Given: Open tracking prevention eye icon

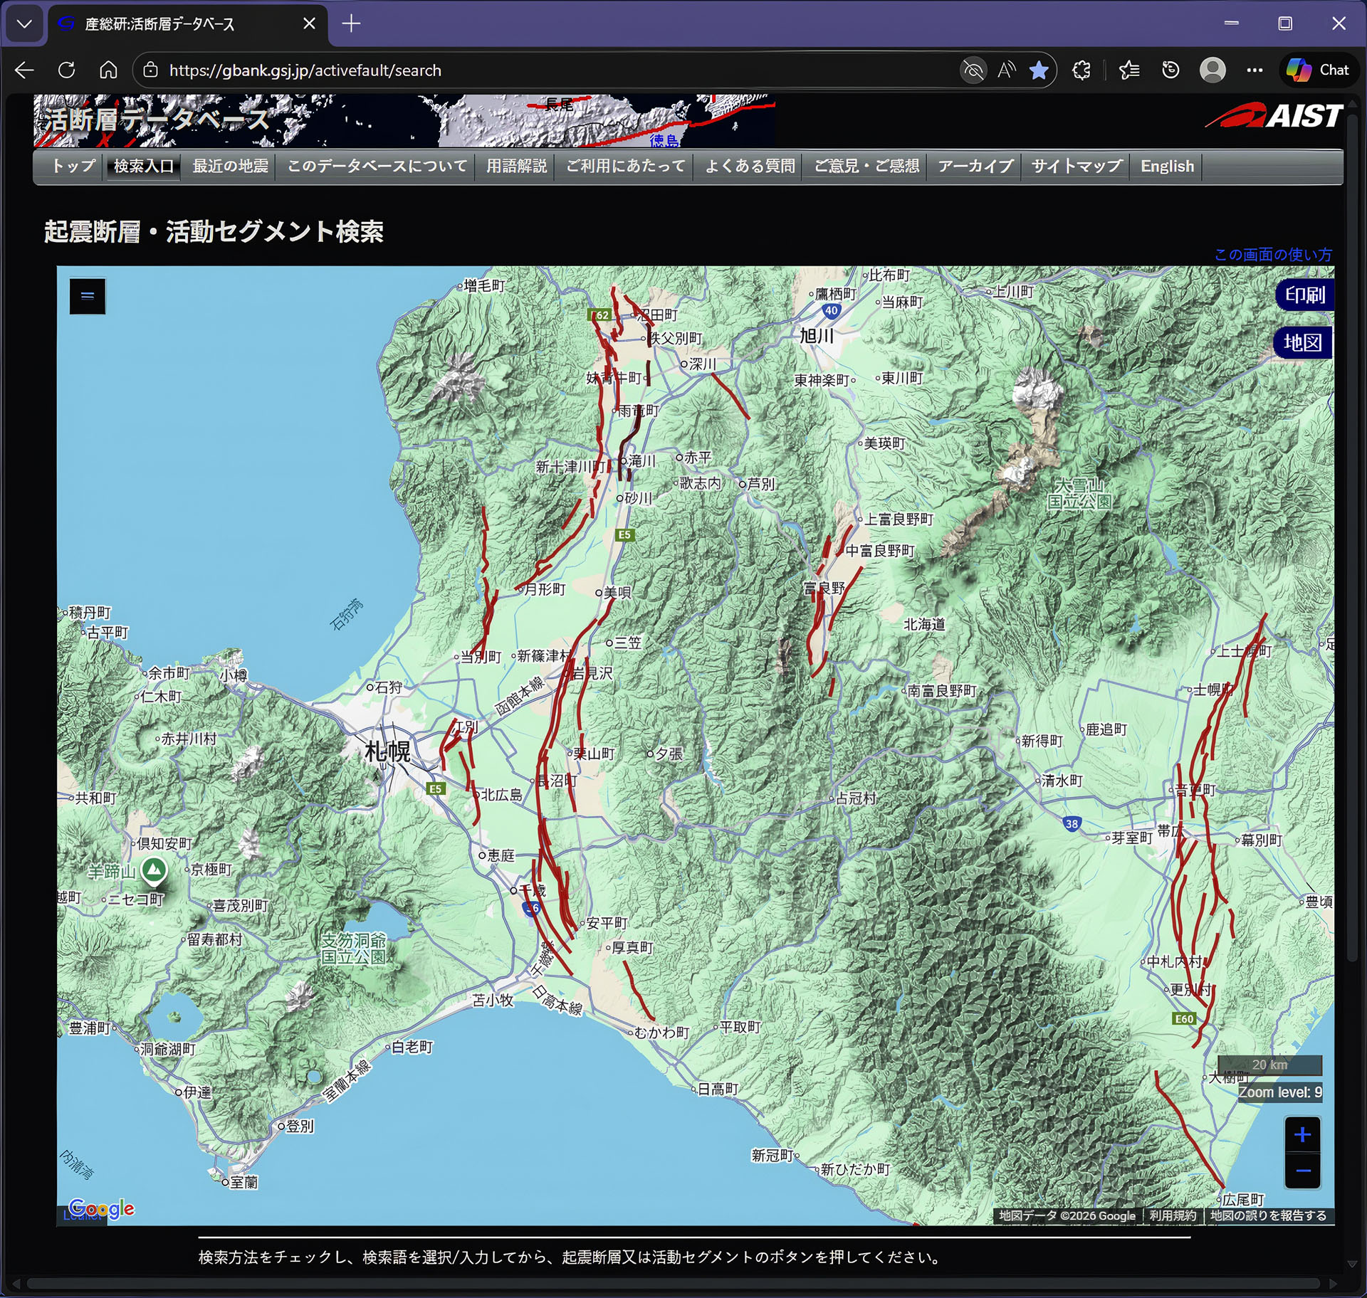Looking at the screenshot, I should click(x=973, y=70).
